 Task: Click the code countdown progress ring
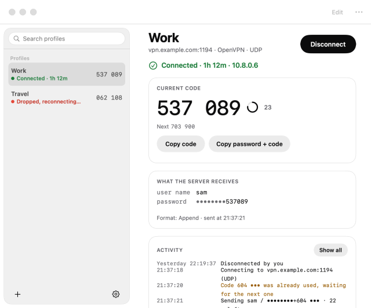click(253, 107)
